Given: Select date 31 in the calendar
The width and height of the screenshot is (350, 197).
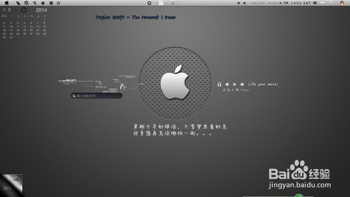Looking at the screenshot, I should click(x=11, y=37).
